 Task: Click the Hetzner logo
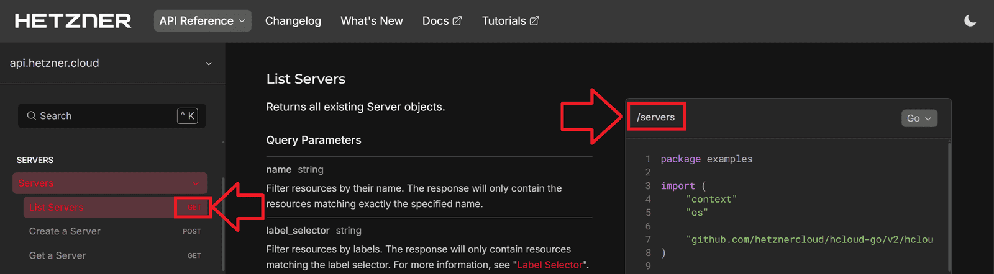coord(73,21)
